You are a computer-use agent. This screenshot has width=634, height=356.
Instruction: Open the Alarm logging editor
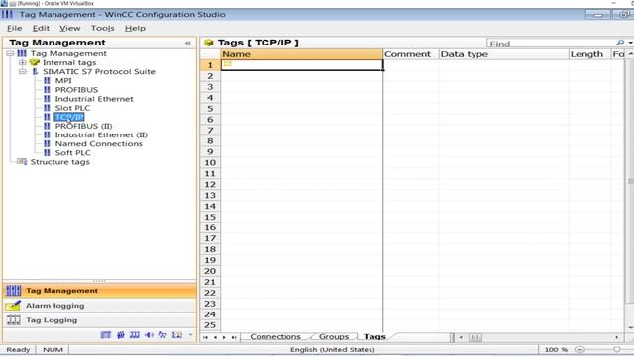click(100, 306)
